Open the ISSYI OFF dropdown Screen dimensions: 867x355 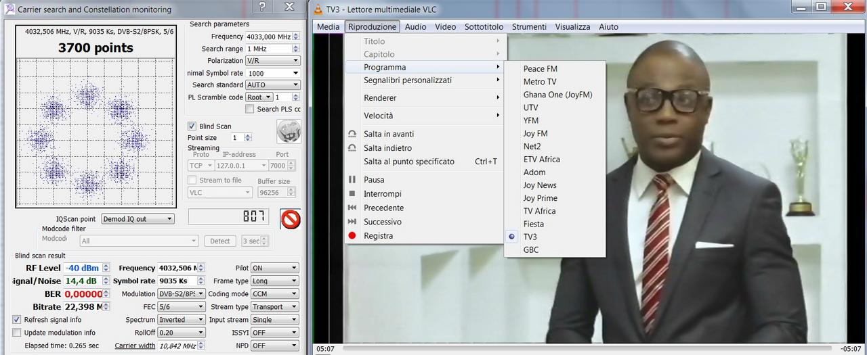(x=274, y=333)
